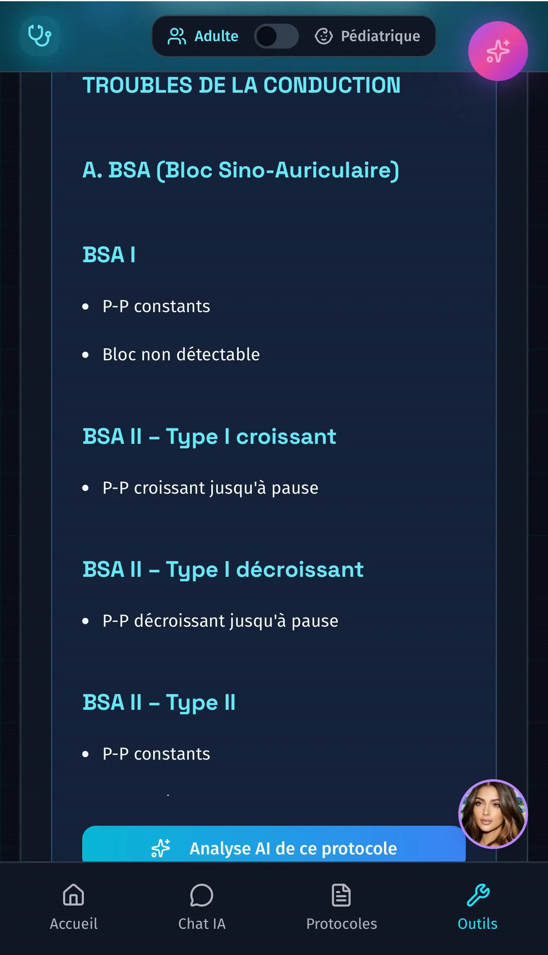Select the Pédiatrique mode label
Screen dimensions: 548x955
coord(380,36)
